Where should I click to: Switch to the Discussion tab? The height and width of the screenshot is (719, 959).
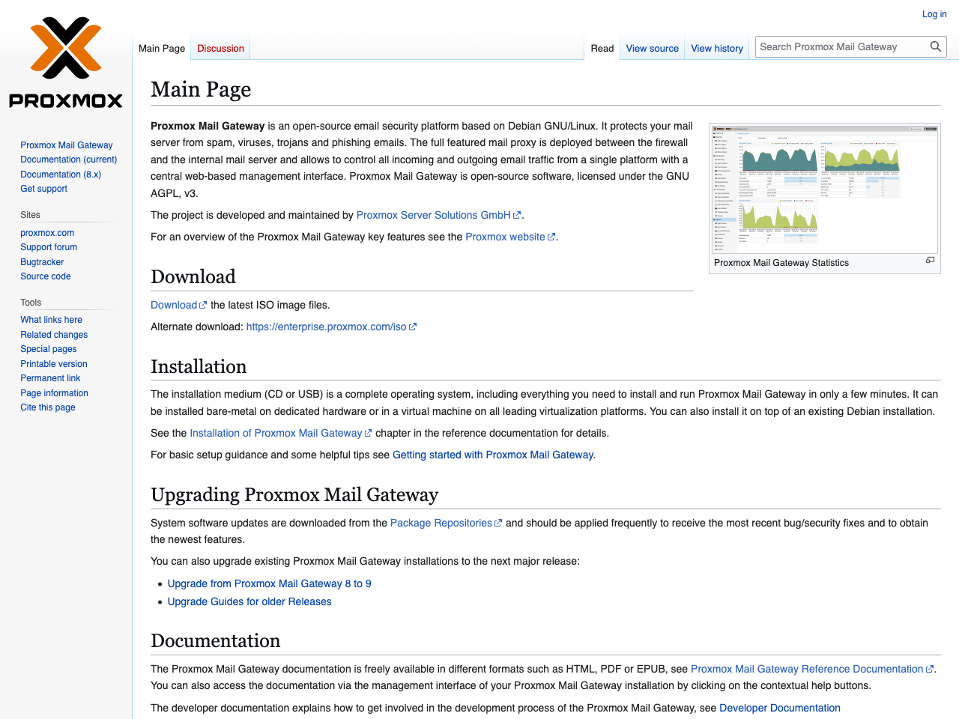[220, 49]
